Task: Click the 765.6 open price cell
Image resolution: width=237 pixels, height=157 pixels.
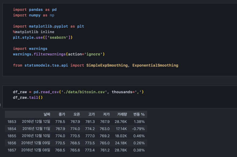Action: coord(75,150)
